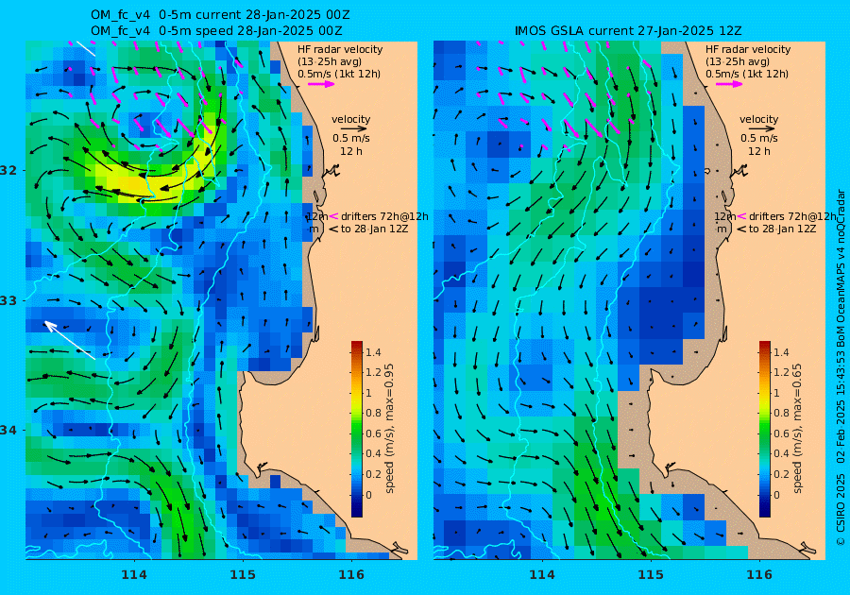Screen dimensions: 850x595
Task: Click 'drifters 72h@12h' text in right map
Action: click(x=792, y=216)
